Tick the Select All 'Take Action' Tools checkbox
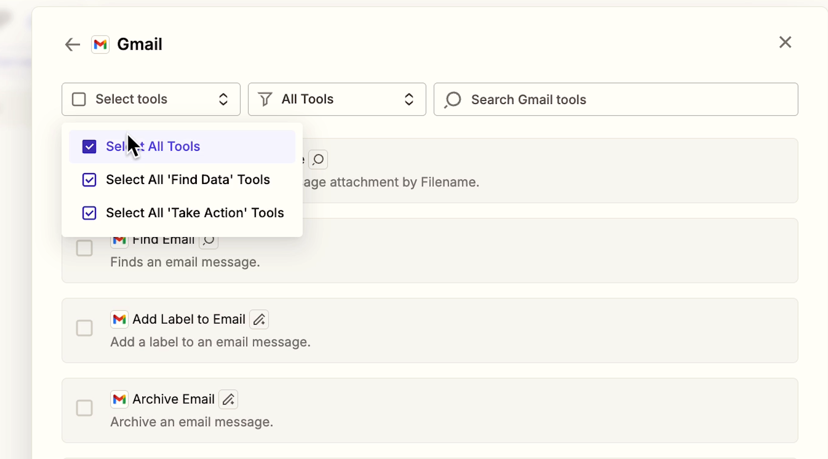Screen dimensions: 828x459 point(89,213)
